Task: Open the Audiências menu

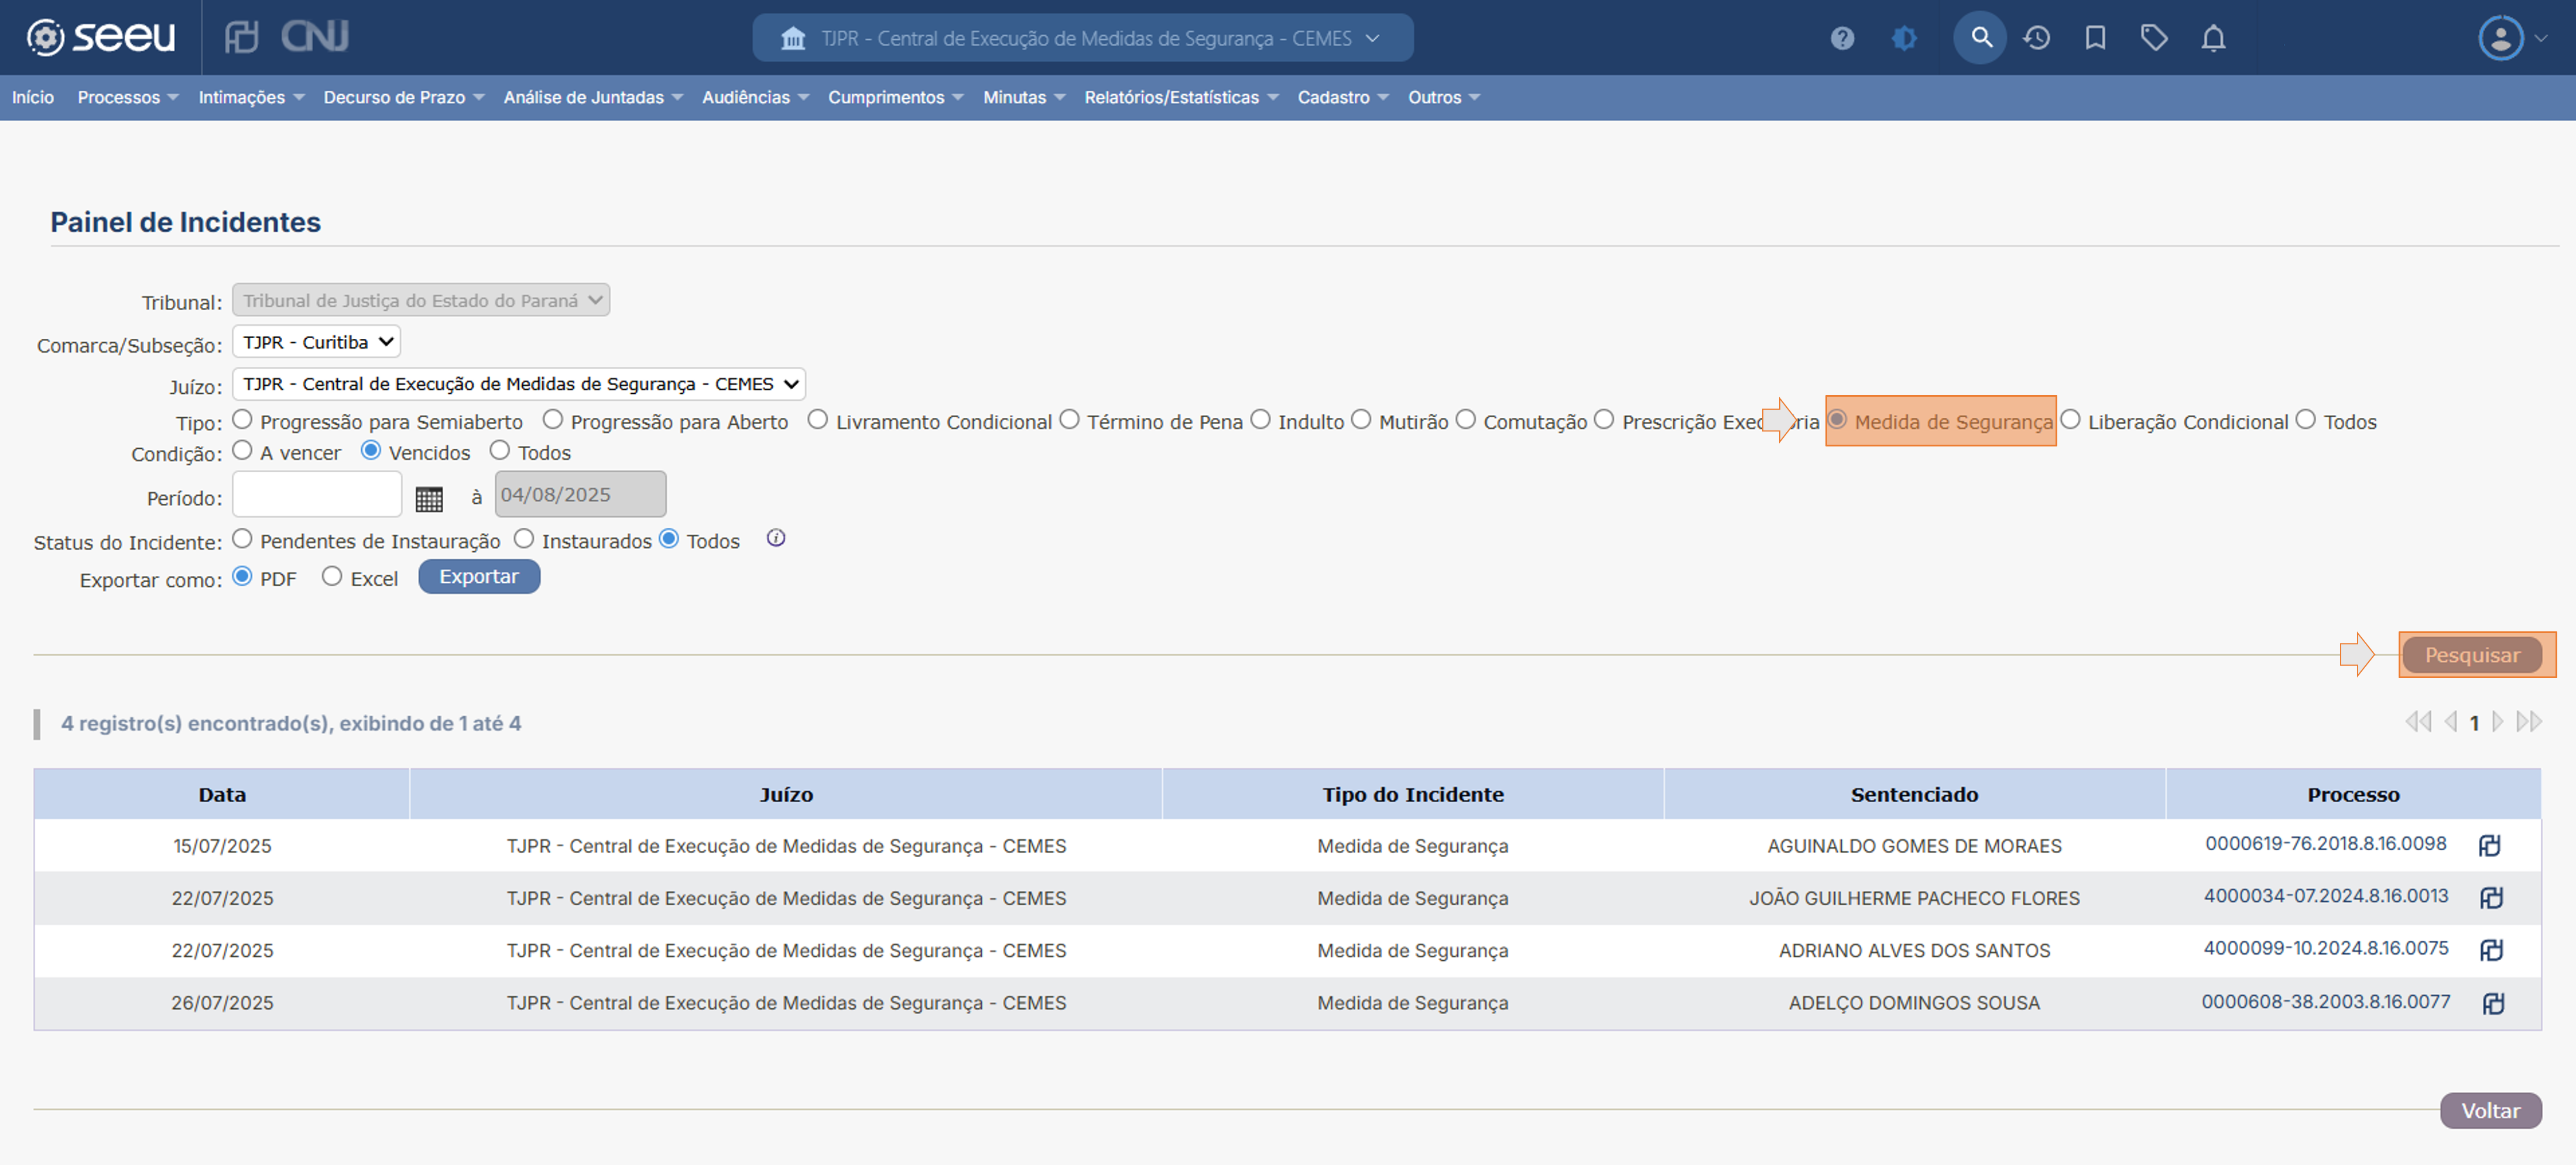Action: 755,97
